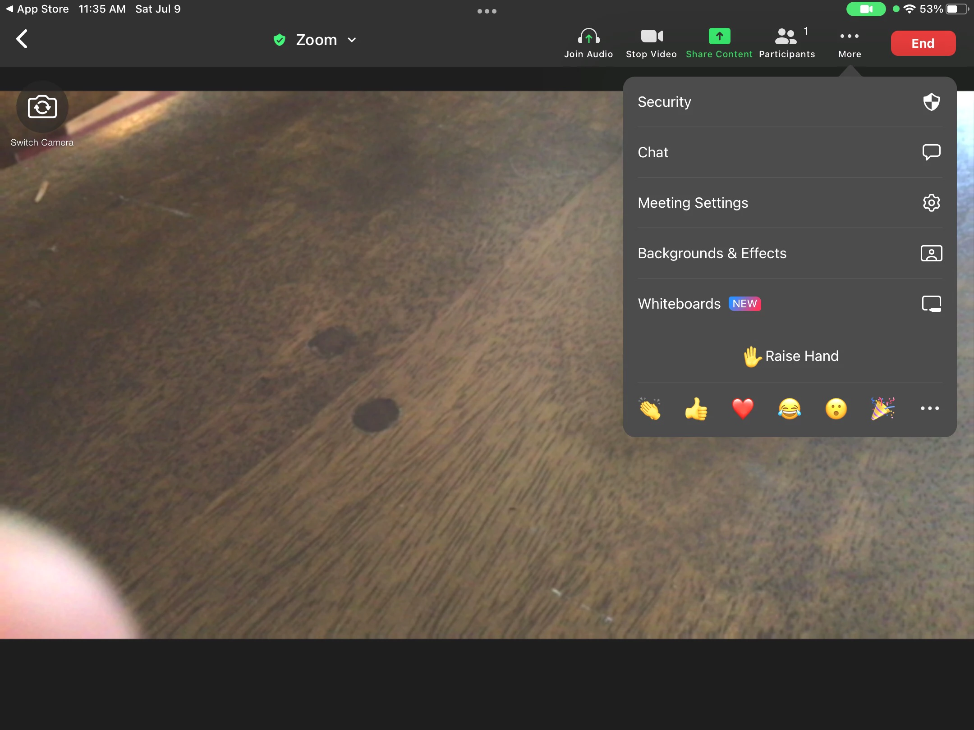Open Share Content green arrow icon
Image resolution: width=974 pixels, height=730 pixels.
click(x=719, y=37)
